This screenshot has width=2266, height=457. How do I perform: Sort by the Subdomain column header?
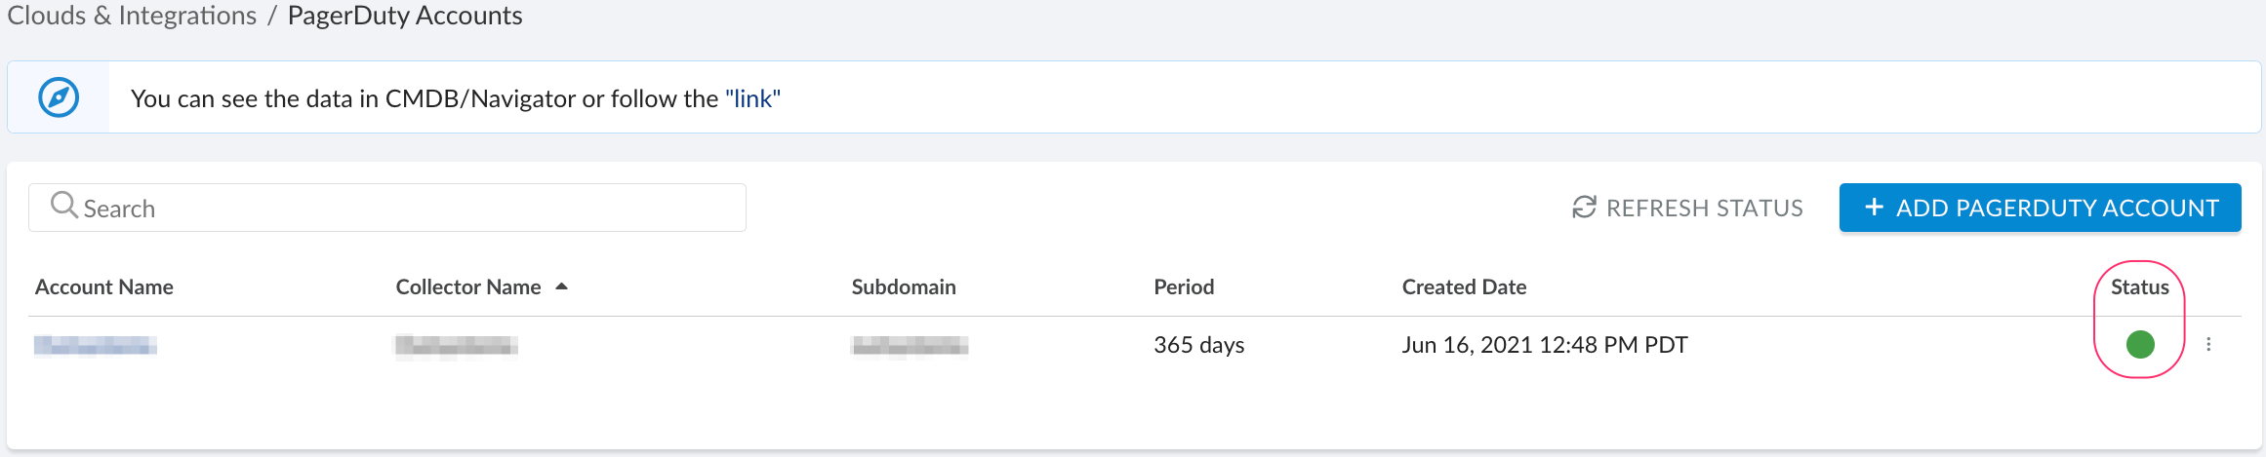click(x=904, y=287)
